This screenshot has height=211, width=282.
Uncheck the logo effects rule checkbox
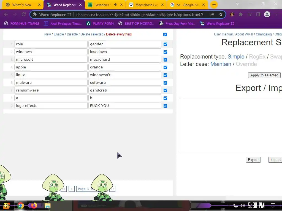(165, 106)
